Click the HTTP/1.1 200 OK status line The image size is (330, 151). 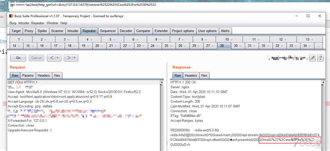tap(183, 82)
